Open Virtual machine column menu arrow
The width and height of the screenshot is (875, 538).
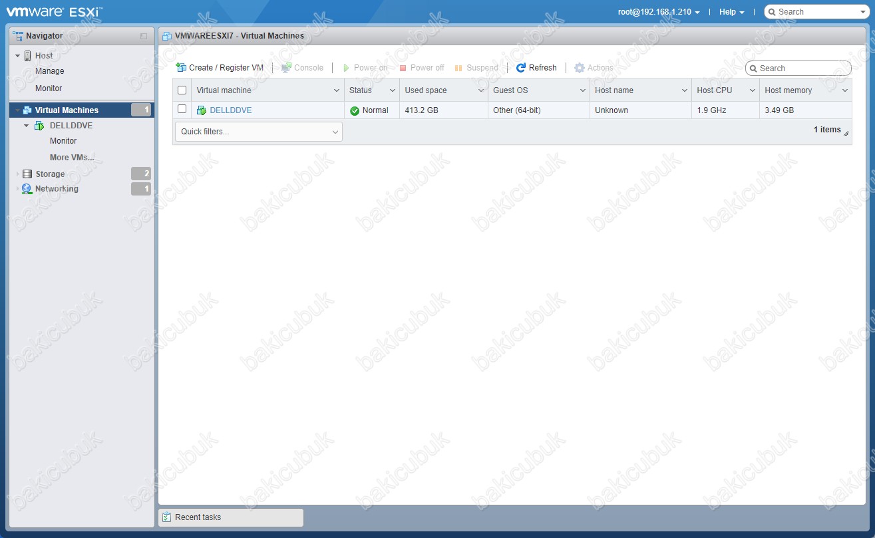point(337,90)
